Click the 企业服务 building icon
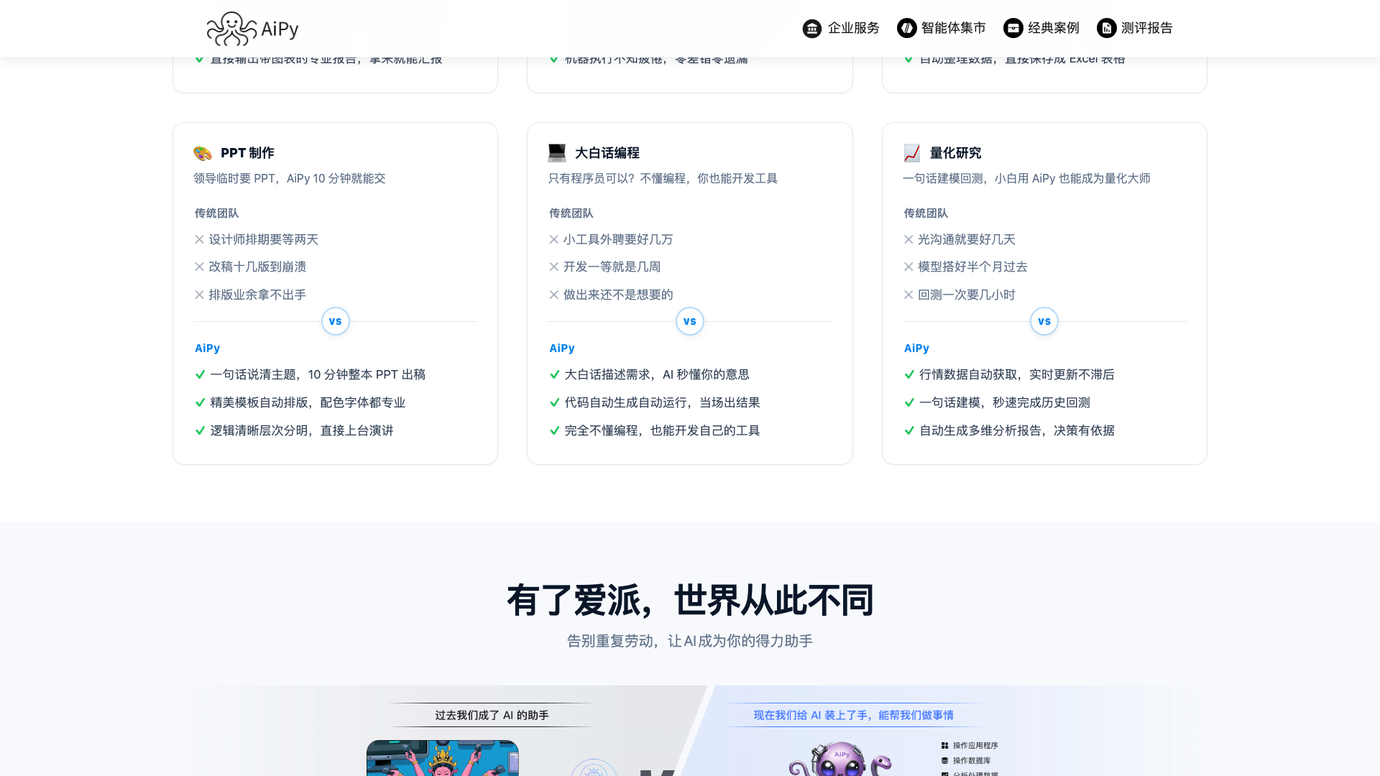This screenshot has height=776, width=1380. (x=812, y=28)
